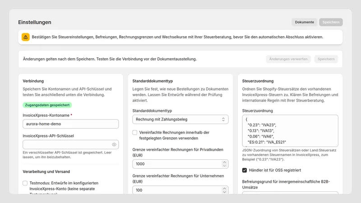Reveal the API key with eye icon
The width and height of the screenshot is (361, 203).
point(114,144)
